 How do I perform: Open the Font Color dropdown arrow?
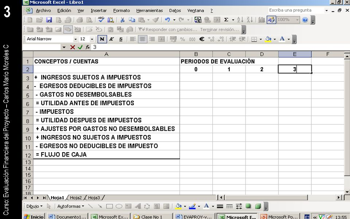pyautogui.click(x=289, y=39)
